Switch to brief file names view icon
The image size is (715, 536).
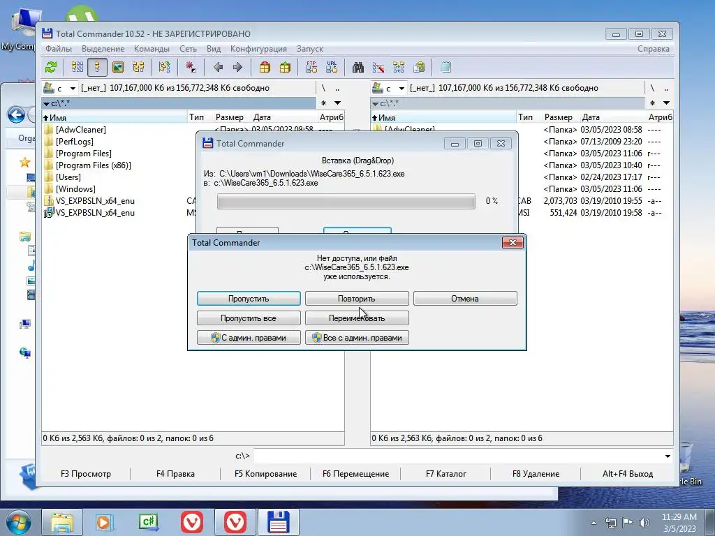(77, 68)
